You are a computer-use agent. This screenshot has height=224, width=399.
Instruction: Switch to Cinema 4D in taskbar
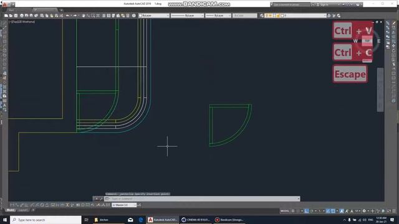195,220
